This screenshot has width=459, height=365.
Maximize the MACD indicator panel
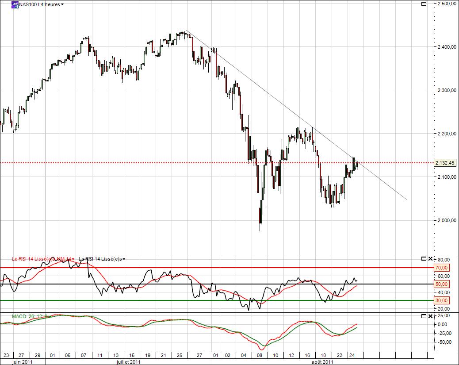click(x=424, y=316)
